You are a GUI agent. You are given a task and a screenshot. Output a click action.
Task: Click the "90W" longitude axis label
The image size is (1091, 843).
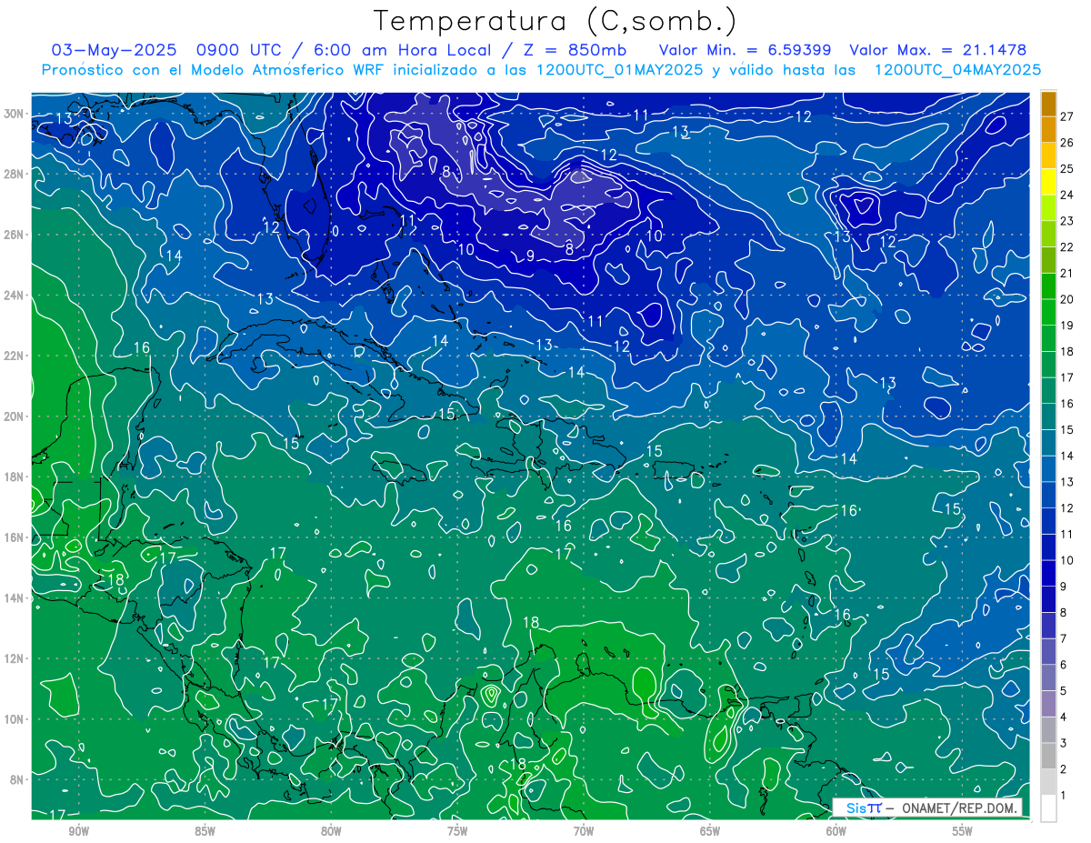coord(78,831)
